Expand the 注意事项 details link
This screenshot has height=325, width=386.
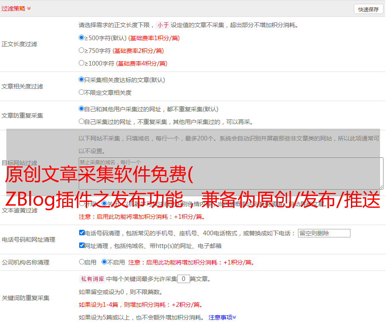click(222, 317)
